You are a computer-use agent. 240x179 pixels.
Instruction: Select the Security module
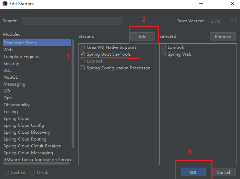click(x=37, y=63)
